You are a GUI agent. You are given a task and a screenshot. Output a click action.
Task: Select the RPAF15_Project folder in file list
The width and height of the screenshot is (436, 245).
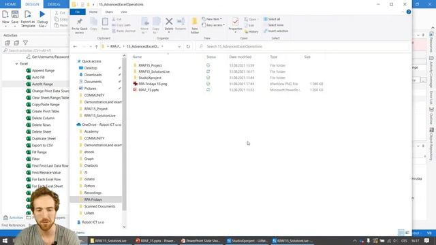(150, 65)
